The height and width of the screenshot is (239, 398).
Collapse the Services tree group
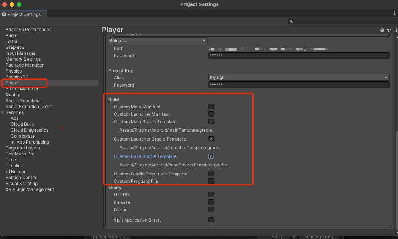[3, 112]
